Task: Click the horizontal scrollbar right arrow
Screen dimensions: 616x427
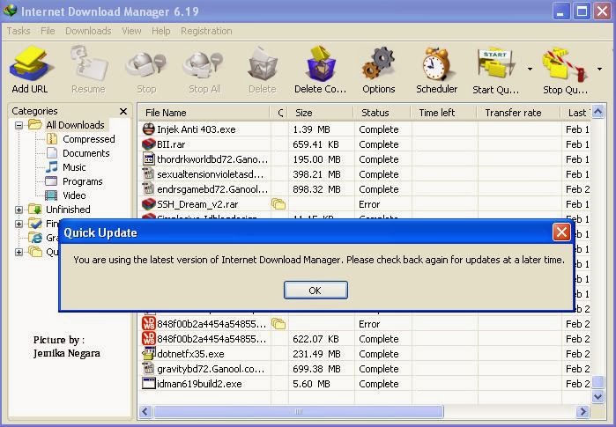Action: click(x=583, y=411)
